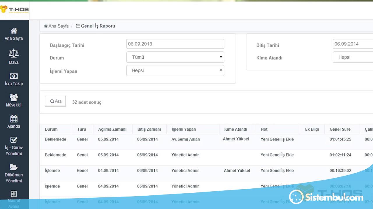This screenshot has height=209, width=373.
Task: Click the list icon before Genel İş Raporu
Action: click(x=78, y=26)
